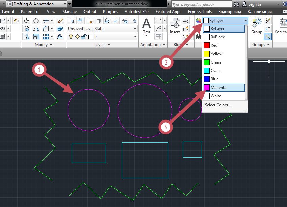Switch to the Express Tools tab
287x207 pixels.
click(x=200, y=12)
